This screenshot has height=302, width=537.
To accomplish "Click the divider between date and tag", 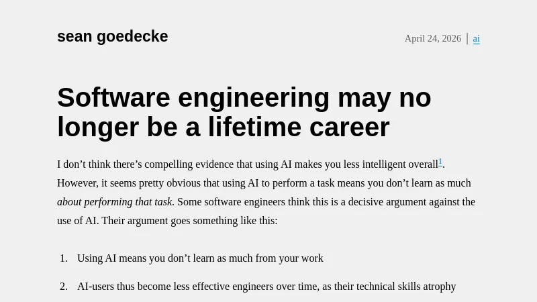I will 467,39.
